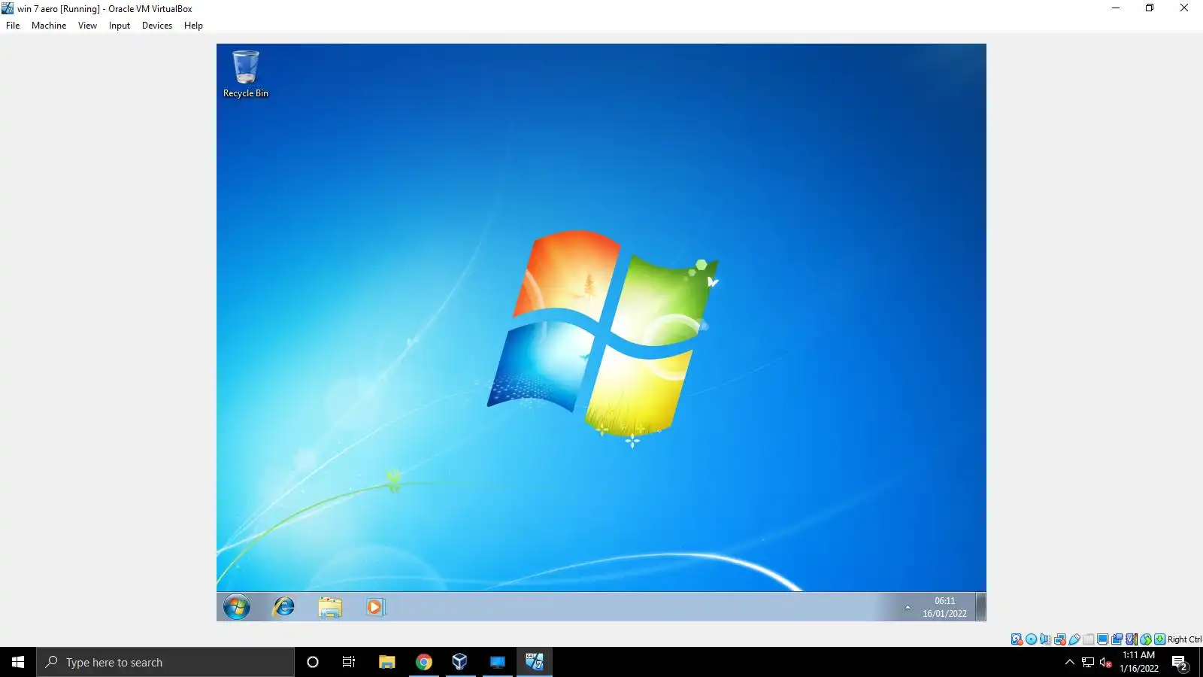Open the Windows 10 Start button
Viewport: 1203px width, 677px height.
(18, 662)
